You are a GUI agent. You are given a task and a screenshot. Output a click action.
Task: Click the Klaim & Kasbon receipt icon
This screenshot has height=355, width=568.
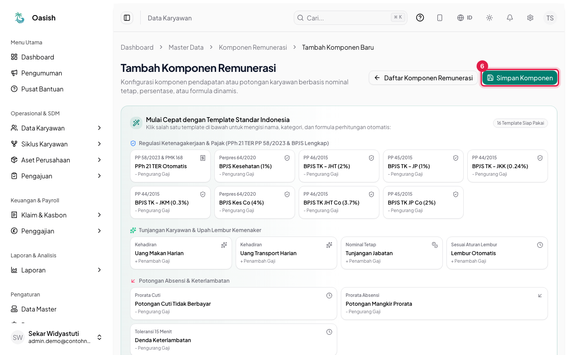point(14,215)
